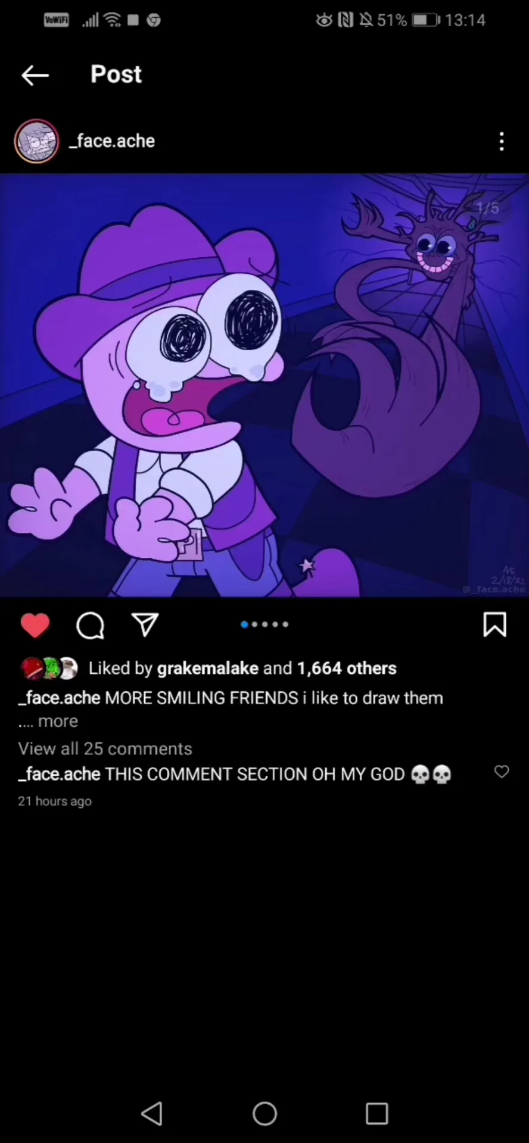Tap the back arrow next to Post

pos(35,75)
